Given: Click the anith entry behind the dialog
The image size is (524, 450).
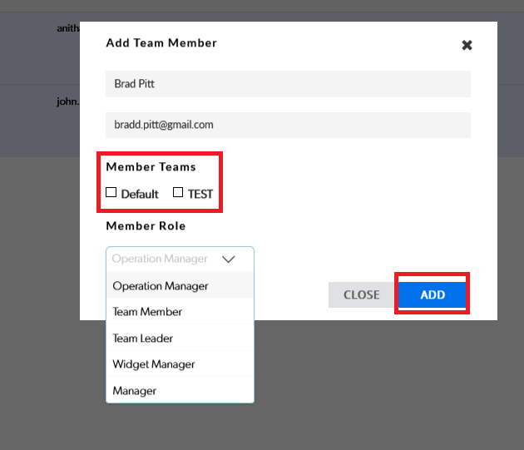Looking at the screenshot, I should [67, 27].
